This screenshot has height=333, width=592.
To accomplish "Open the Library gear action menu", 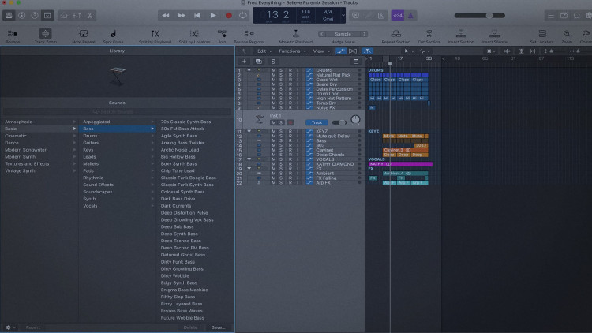I will [x=10, y=327].
